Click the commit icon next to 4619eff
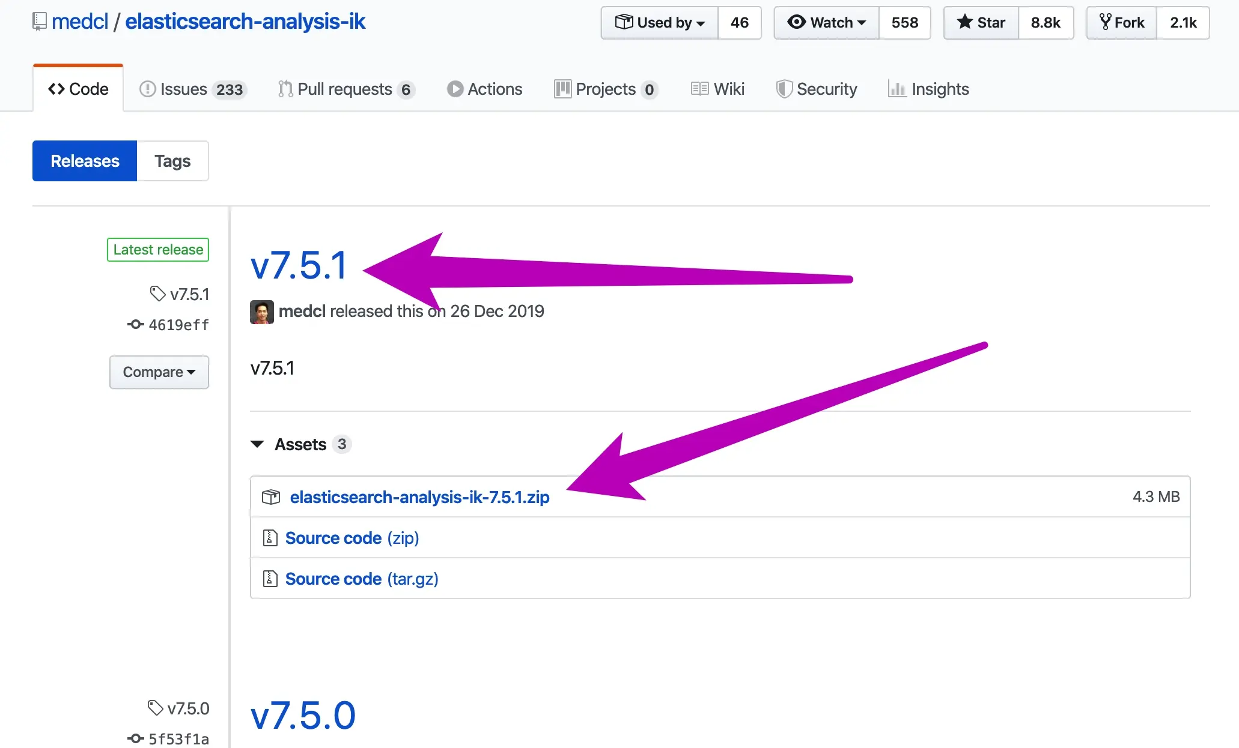The height and width of the screenshot is (748, 1239). [135, 325]
